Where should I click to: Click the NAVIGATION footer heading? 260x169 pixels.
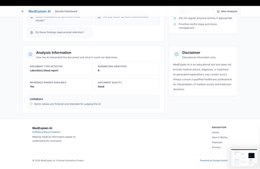(x=219, y=127)
